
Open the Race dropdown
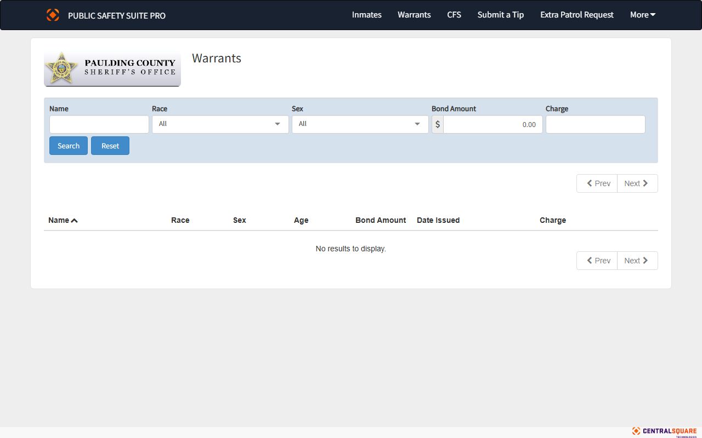point(220,124)
